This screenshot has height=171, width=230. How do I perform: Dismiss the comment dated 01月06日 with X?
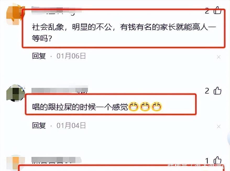pos(218,57)
